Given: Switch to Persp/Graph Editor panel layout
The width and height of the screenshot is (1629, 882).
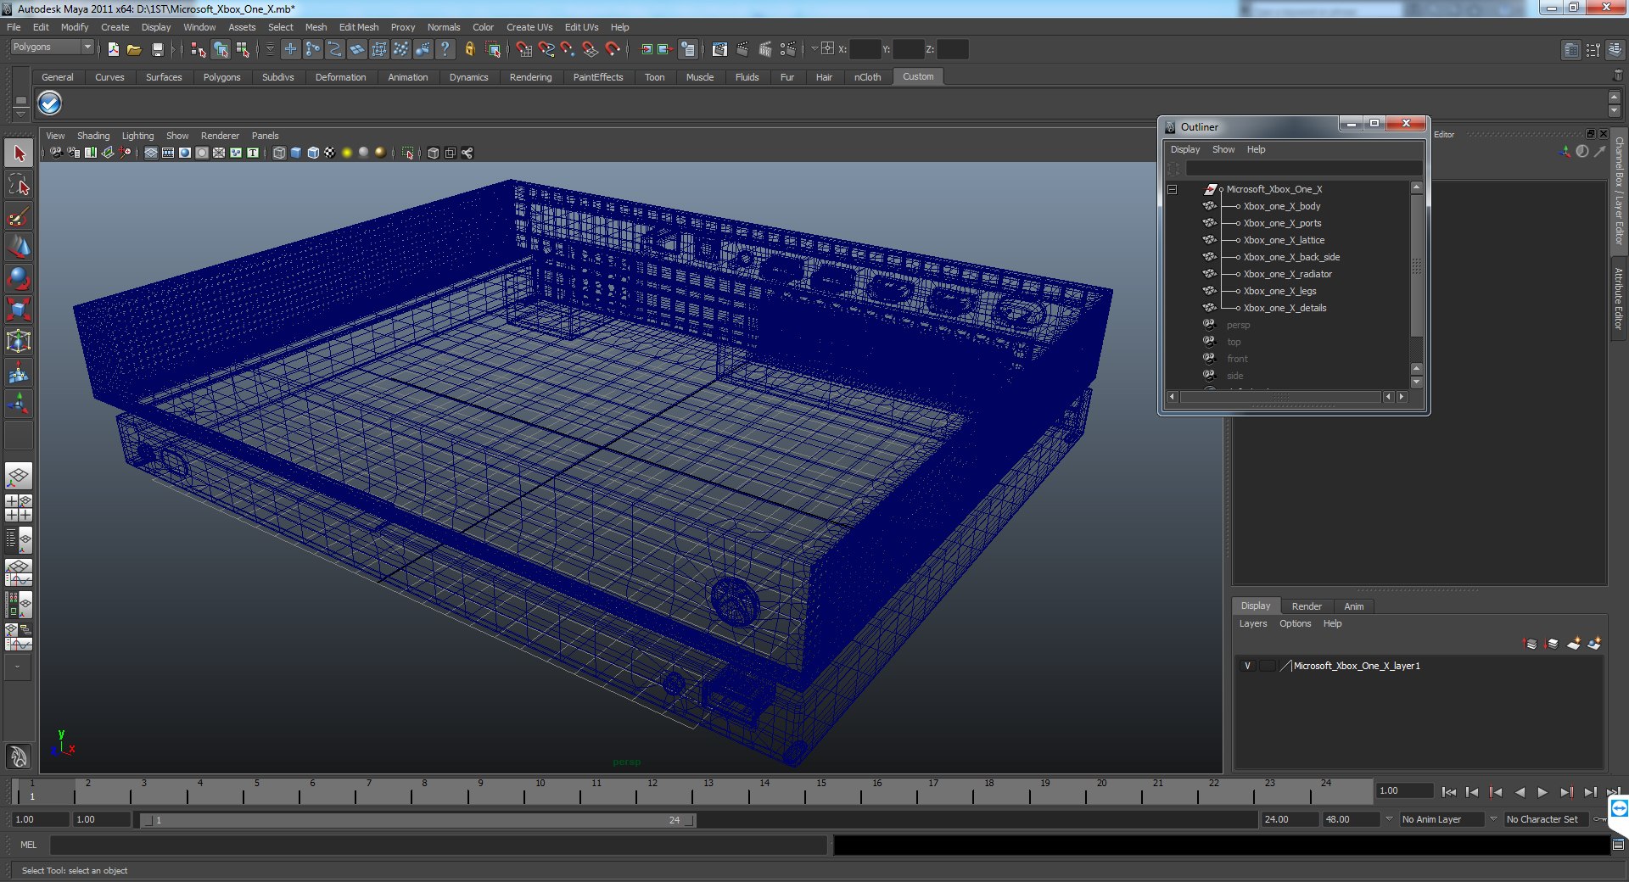Looking at the screenshot, I should click(19, 572).
